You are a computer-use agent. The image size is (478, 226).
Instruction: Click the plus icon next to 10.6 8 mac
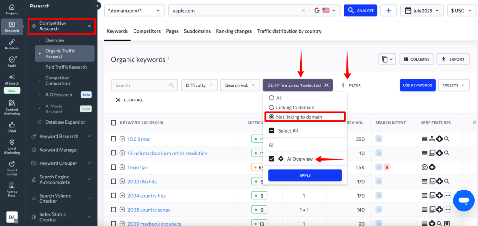122,139
